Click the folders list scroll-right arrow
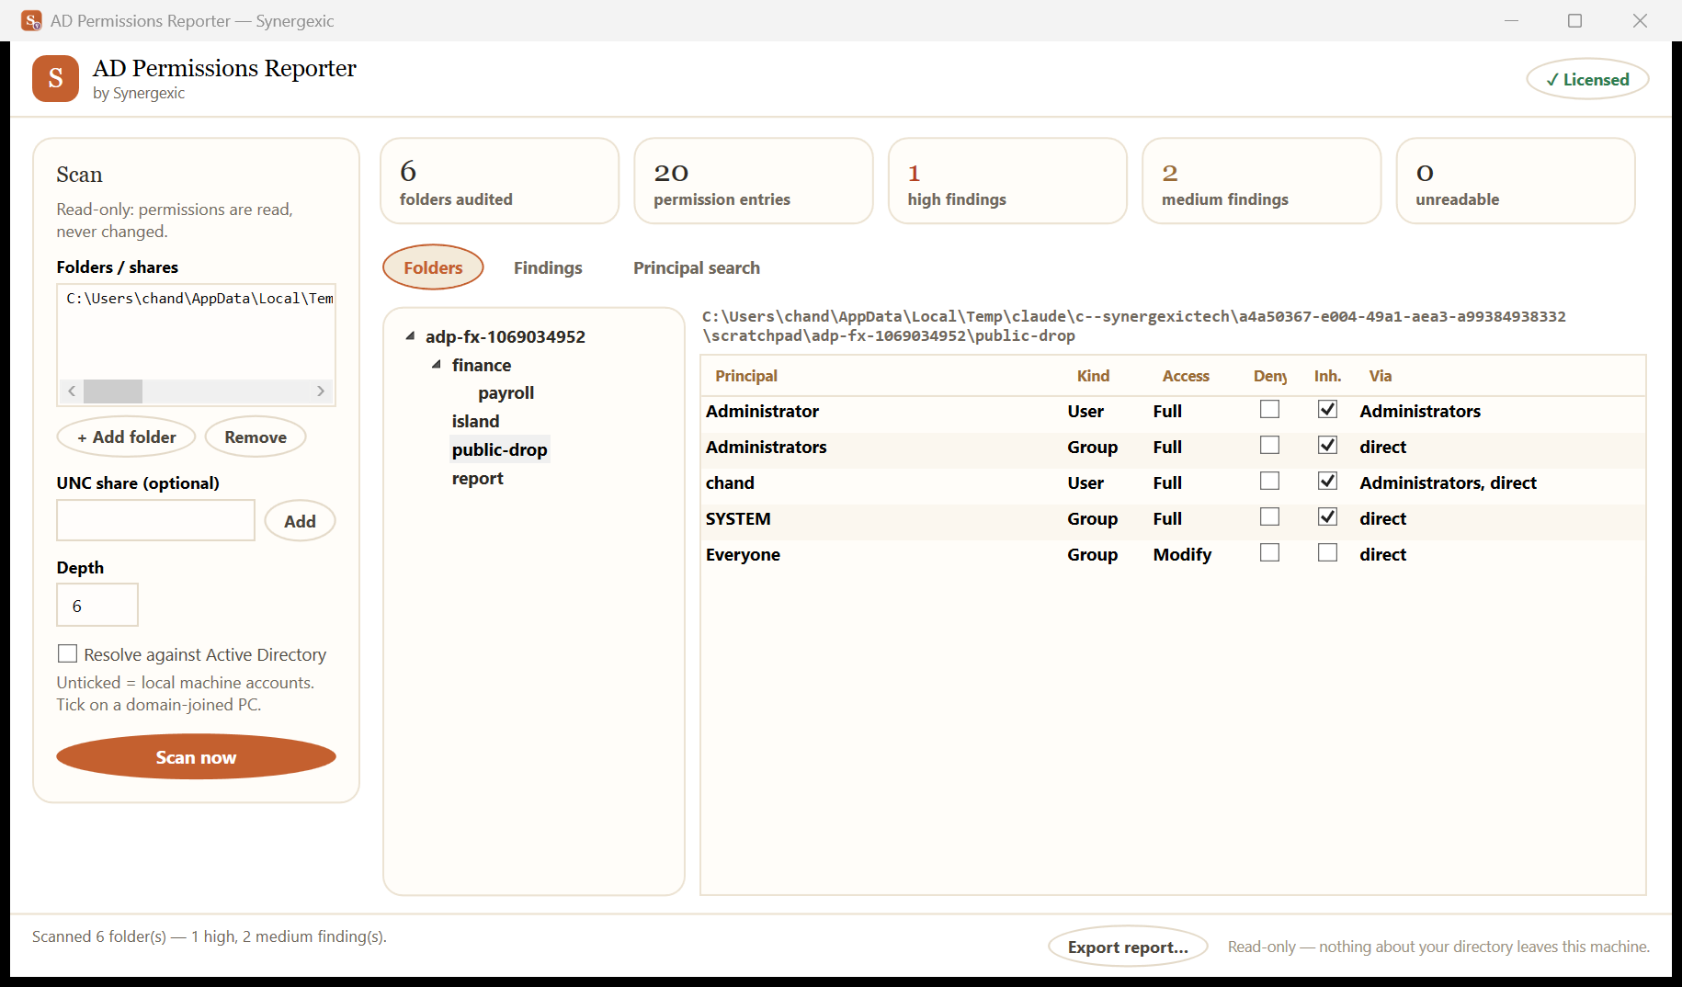 click(321, 391)
